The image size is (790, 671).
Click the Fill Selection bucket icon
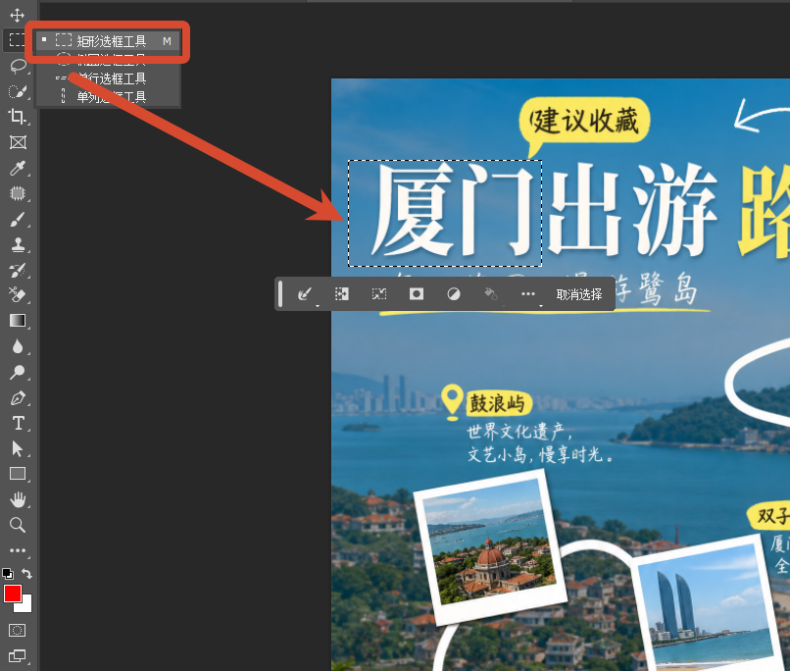(491, 294)
